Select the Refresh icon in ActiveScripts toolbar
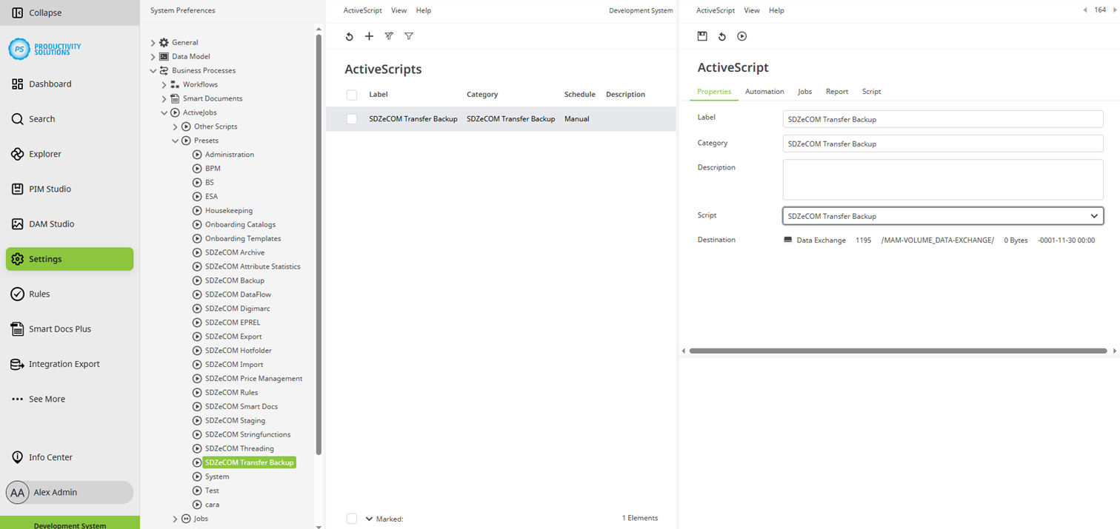The height and width of the screenshot is (529, 1120). click(350, 36)
